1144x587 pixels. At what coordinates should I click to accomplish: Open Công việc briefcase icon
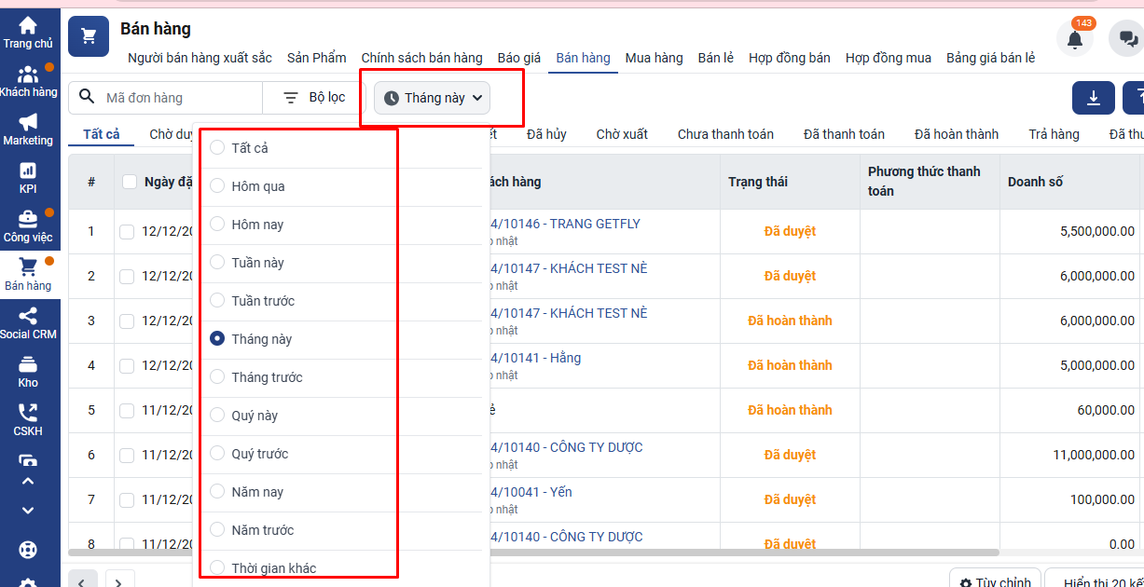click(x=28, y=220)
